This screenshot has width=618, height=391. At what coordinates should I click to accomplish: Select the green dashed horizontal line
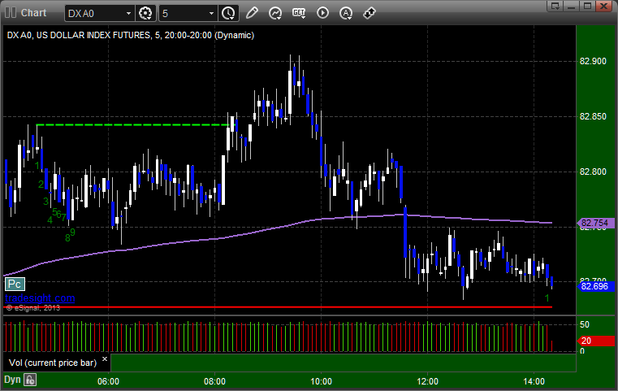coord(134,125)
